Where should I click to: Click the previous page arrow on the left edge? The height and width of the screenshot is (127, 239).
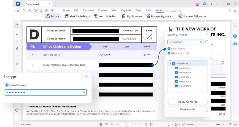pyautogui.click(x=17, y=117)
